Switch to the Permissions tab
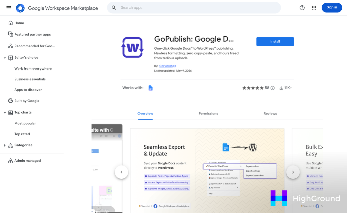 click(208, 114)
